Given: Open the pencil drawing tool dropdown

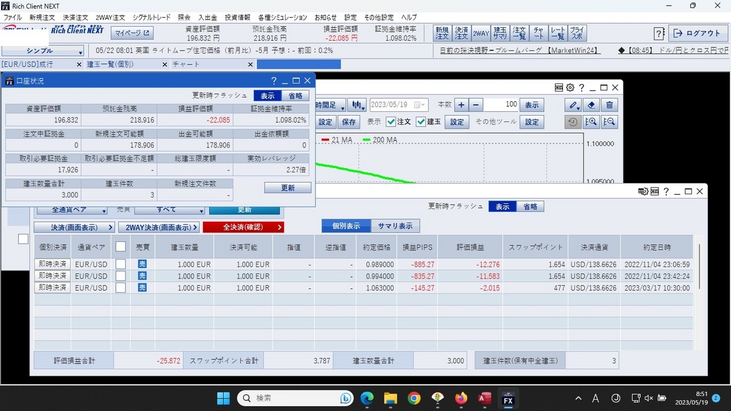Looking at the screenshot, I should [573, 105].
